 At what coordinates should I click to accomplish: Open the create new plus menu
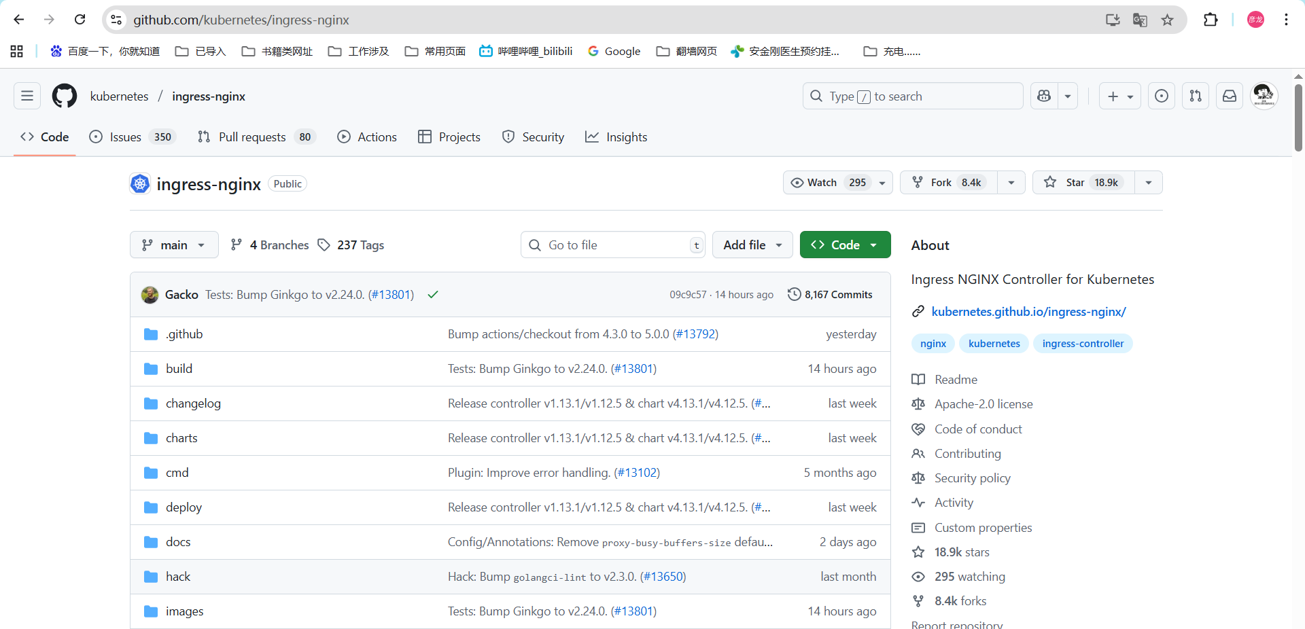coord(1120,96)
